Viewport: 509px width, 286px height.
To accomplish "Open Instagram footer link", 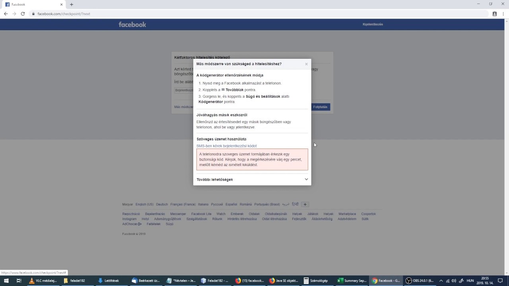I will click(x=129, y=219).
